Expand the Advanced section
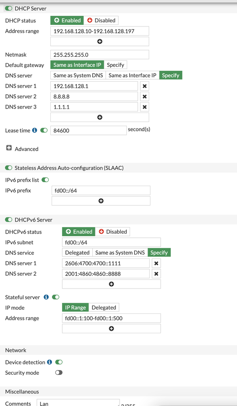The width and height of the screenshot is (237, 406). click(x=9, y=148)
